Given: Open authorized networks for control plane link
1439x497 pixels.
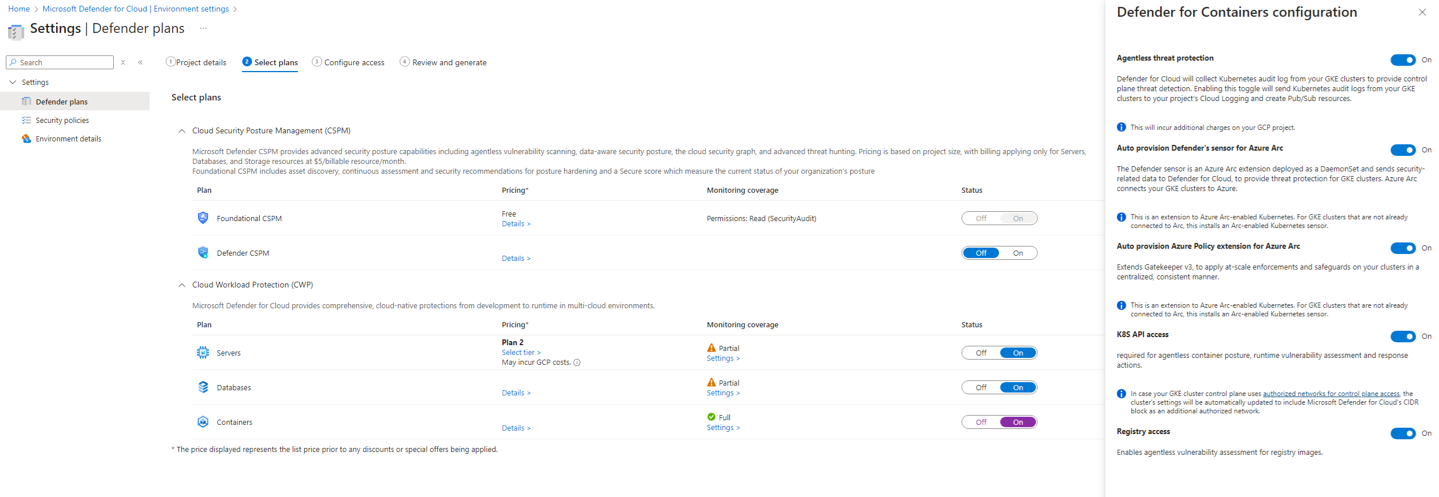Looking at the screenshot, I should click(x=1330, y=394).
